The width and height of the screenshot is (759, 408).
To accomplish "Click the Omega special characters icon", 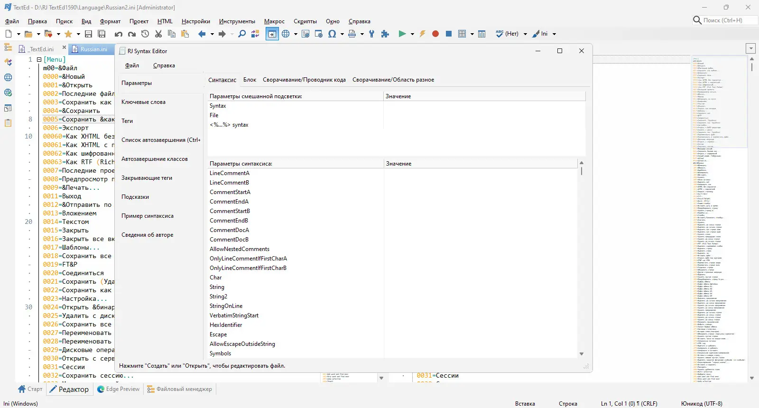I will click(x=332, y=34).
